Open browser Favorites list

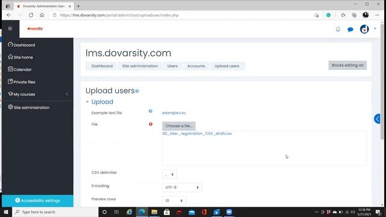pyautogui.click(x=343, y=15)
